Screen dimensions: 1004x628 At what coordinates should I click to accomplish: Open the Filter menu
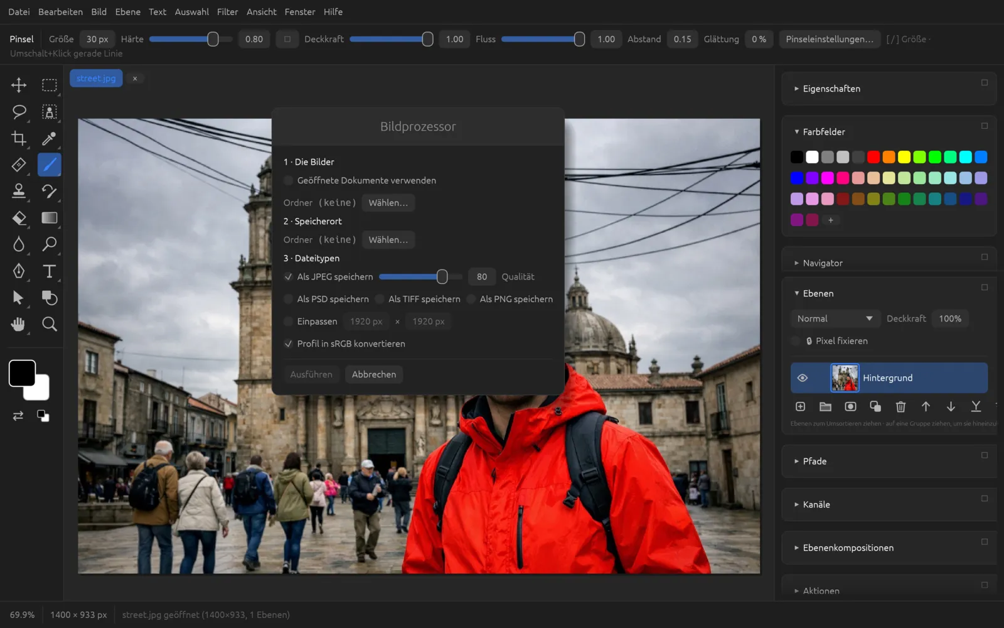click(227, 12)
